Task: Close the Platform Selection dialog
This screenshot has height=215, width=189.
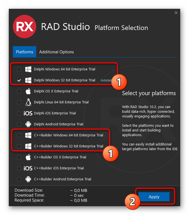Action: [x=176, y=13]
